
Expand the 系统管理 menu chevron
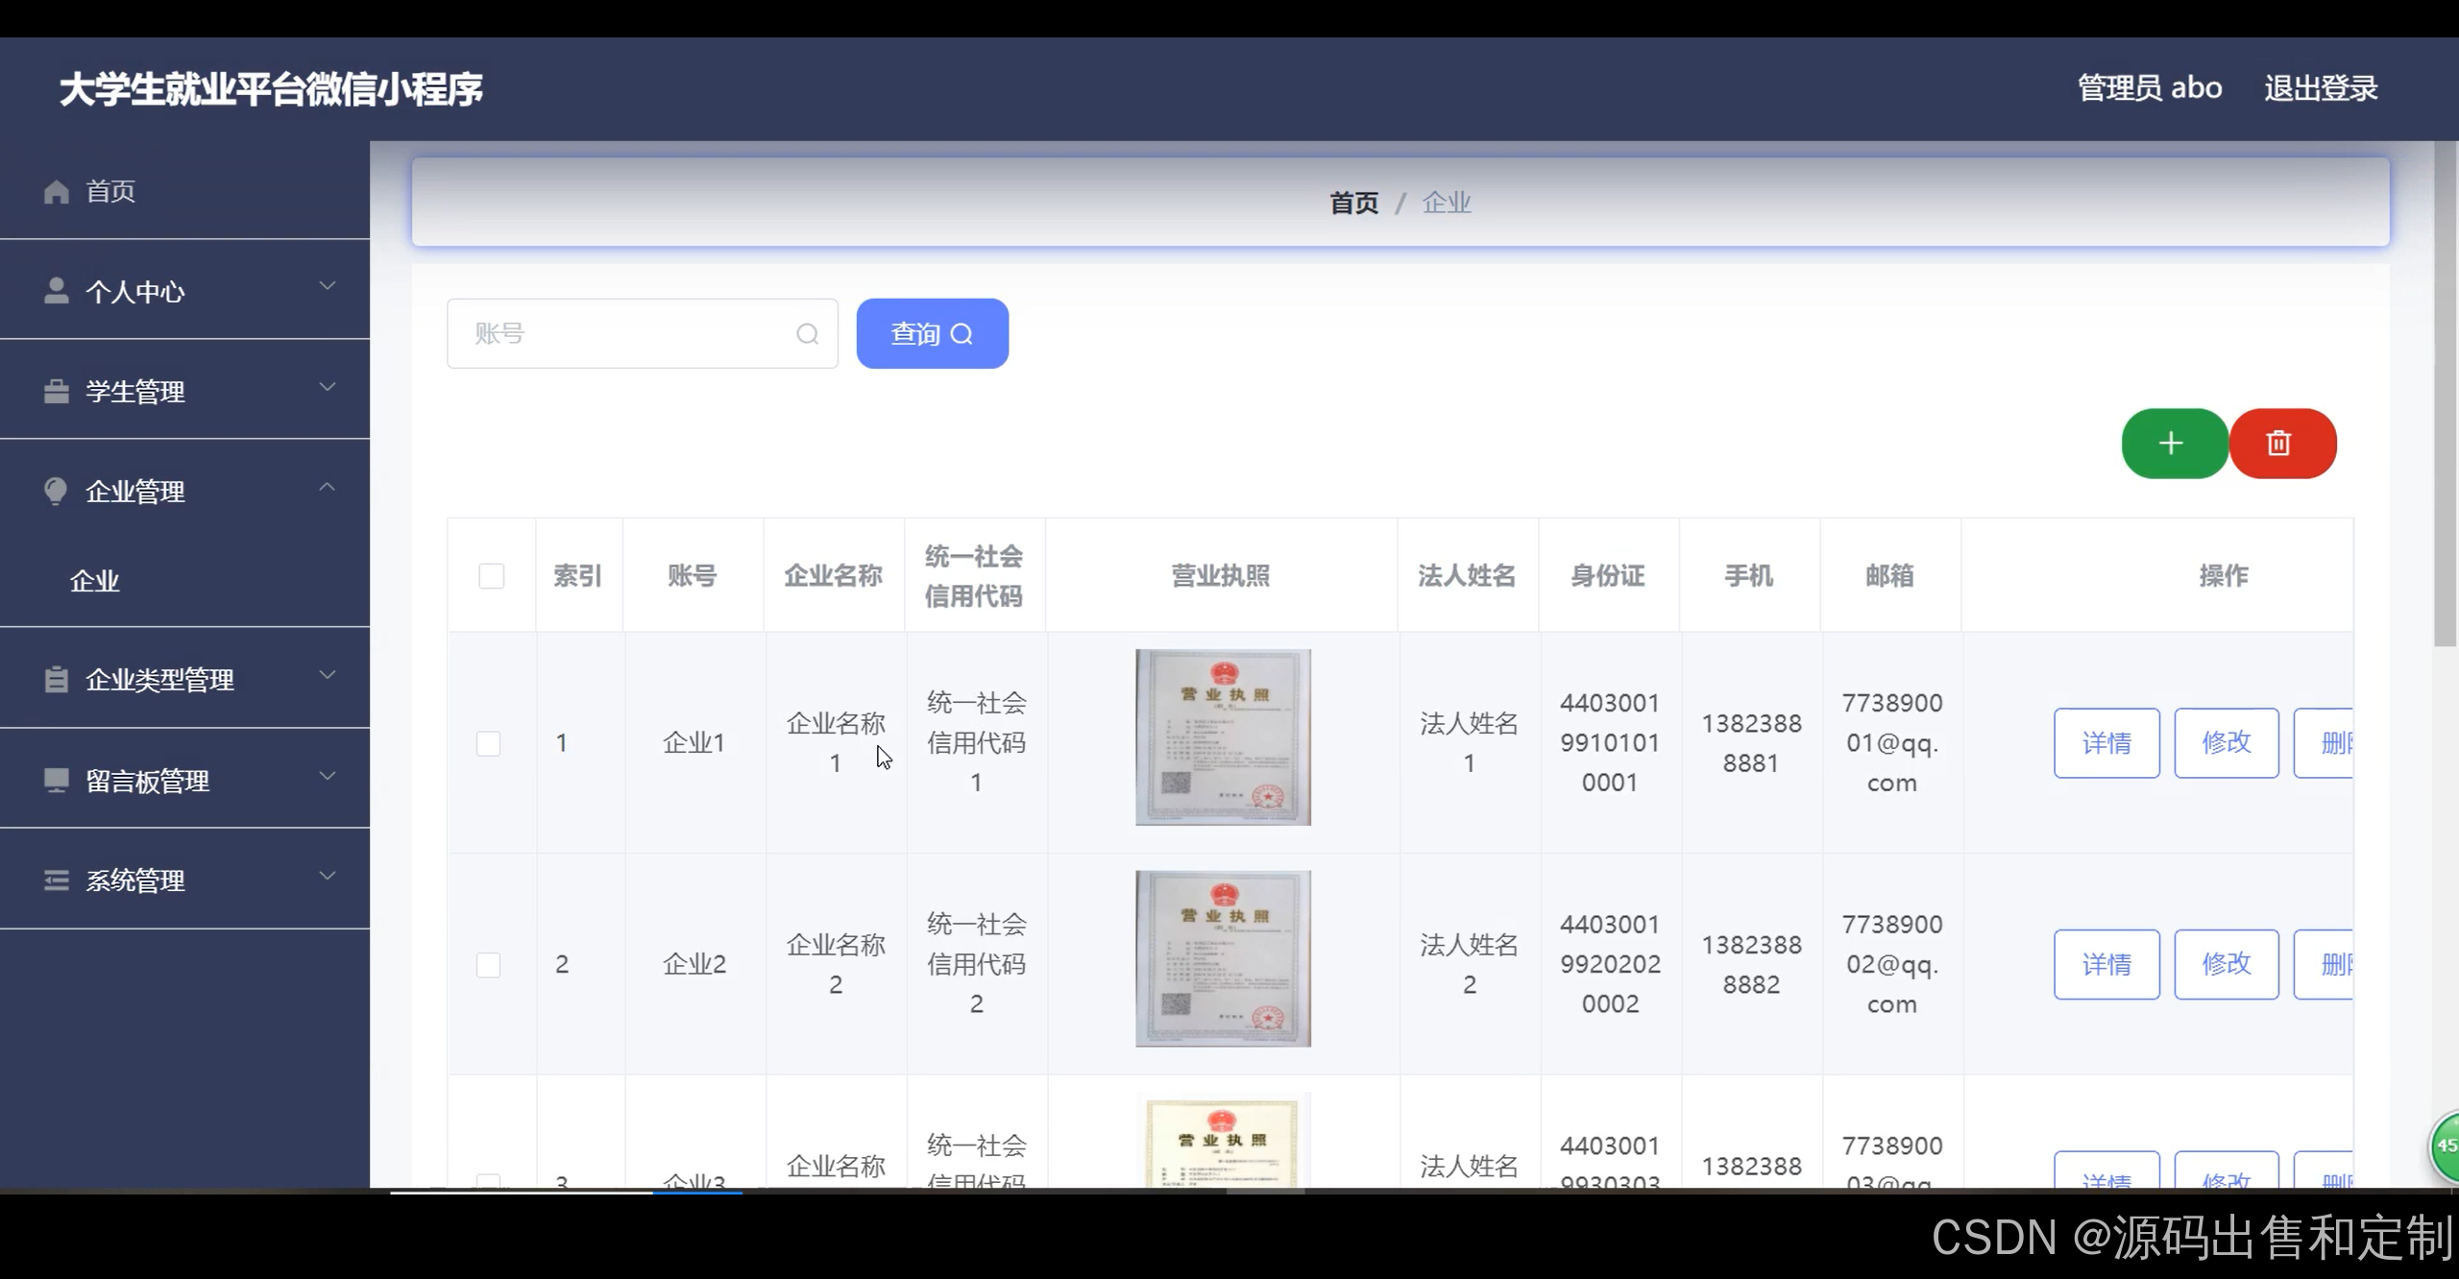tap(328, 875)
